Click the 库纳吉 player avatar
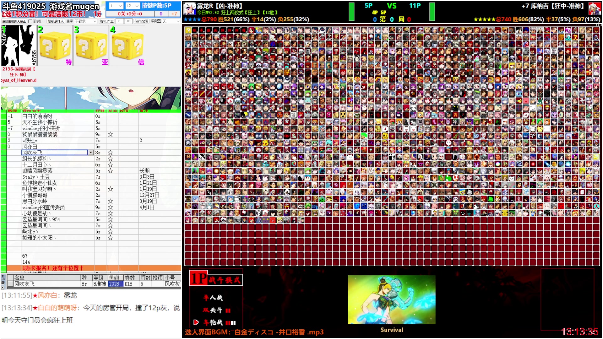 [595, 9]
